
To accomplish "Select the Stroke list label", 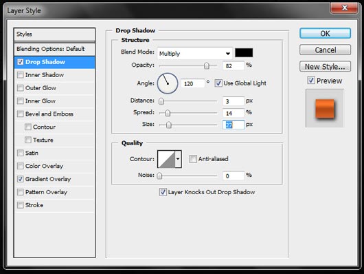I will (x=34, y=205).
